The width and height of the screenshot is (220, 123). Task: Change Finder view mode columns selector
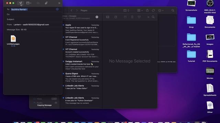coord(126,11)
